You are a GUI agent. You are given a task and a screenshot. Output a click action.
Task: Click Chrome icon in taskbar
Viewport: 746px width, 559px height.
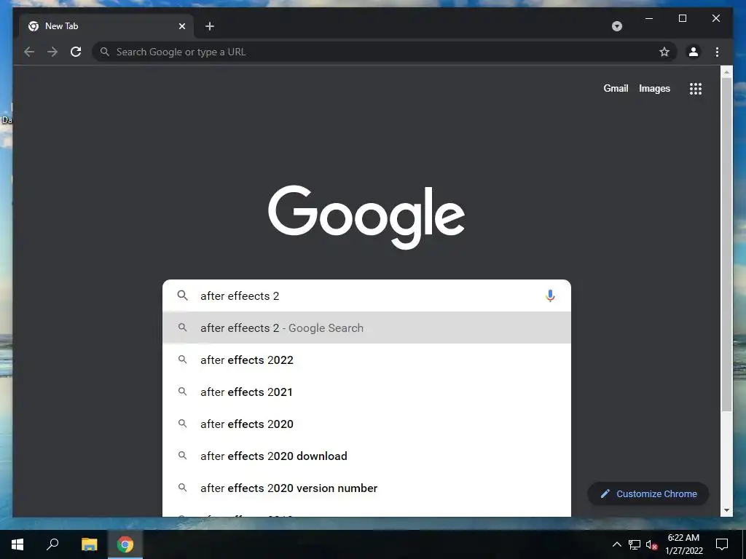point(125,544)
